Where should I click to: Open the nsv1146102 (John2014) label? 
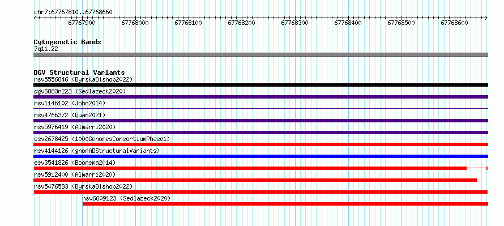tap(70, 103)
